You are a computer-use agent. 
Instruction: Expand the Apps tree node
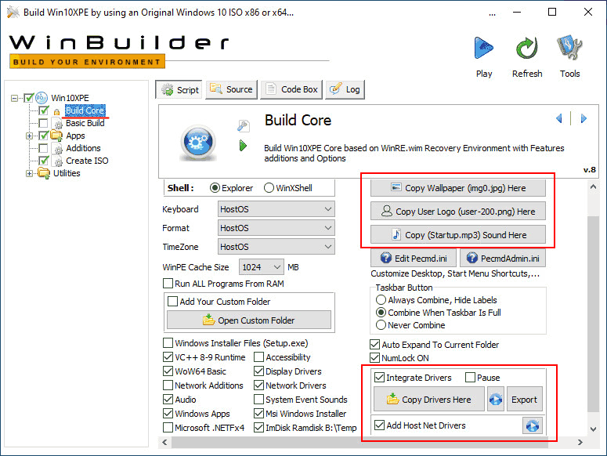[x=30, y=136]
